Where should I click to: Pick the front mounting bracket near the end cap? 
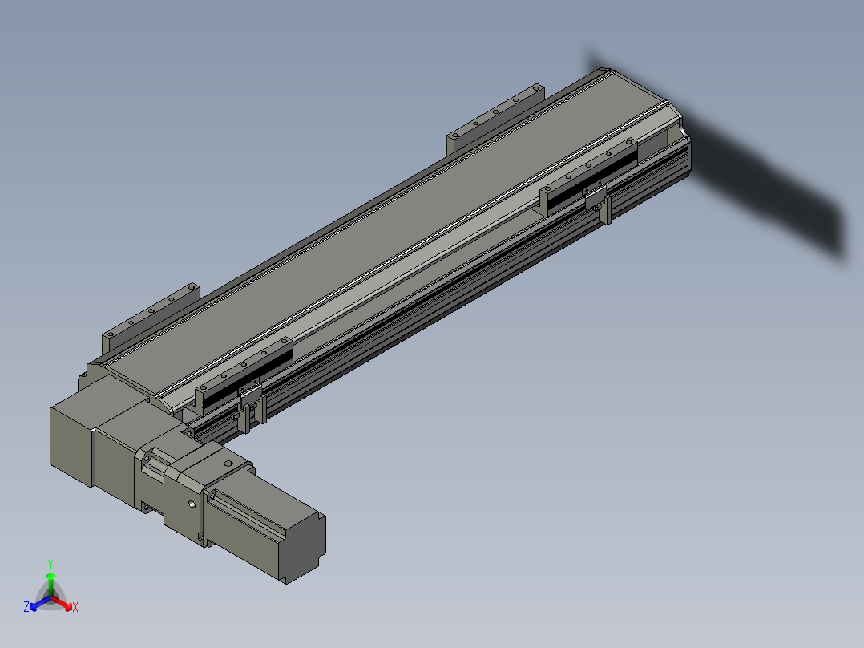(x=589, y=176)
